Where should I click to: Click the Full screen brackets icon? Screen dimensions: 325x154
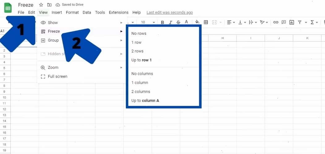coord(43,77)
